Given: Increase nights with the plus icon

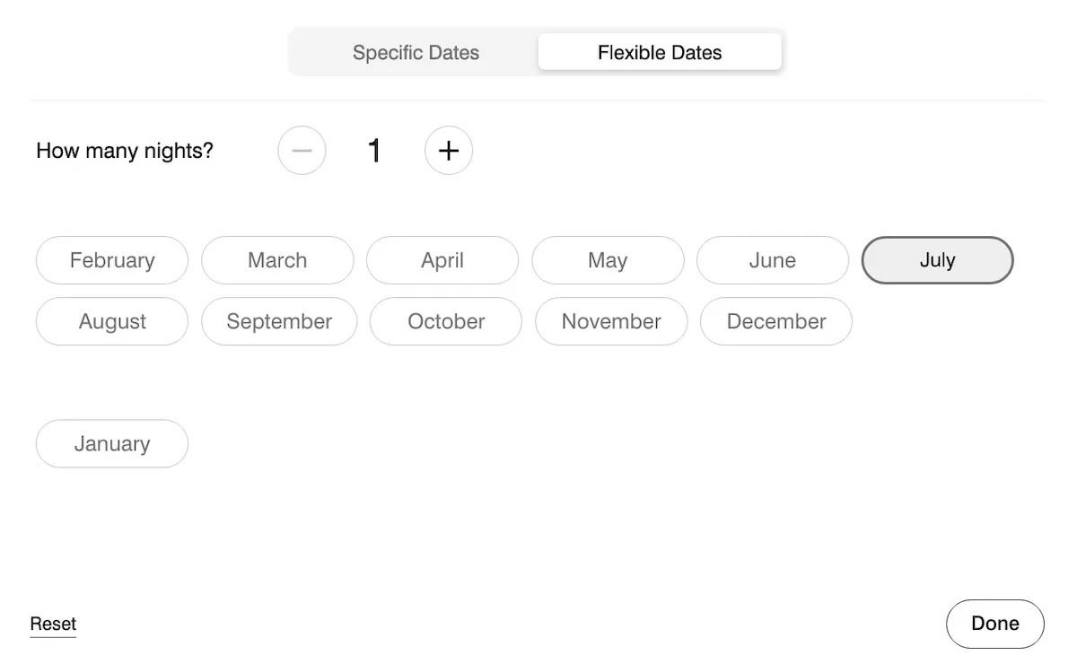Looking at the screenshot, I should (449, 151).
